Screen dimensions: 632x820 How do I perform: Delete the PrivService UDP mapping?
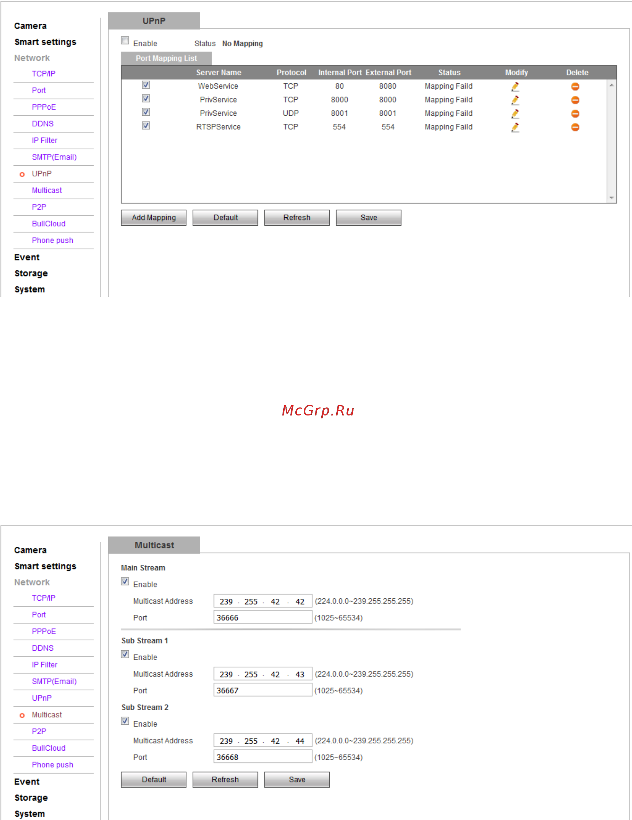pyautogui.click(x=575, y=114)
